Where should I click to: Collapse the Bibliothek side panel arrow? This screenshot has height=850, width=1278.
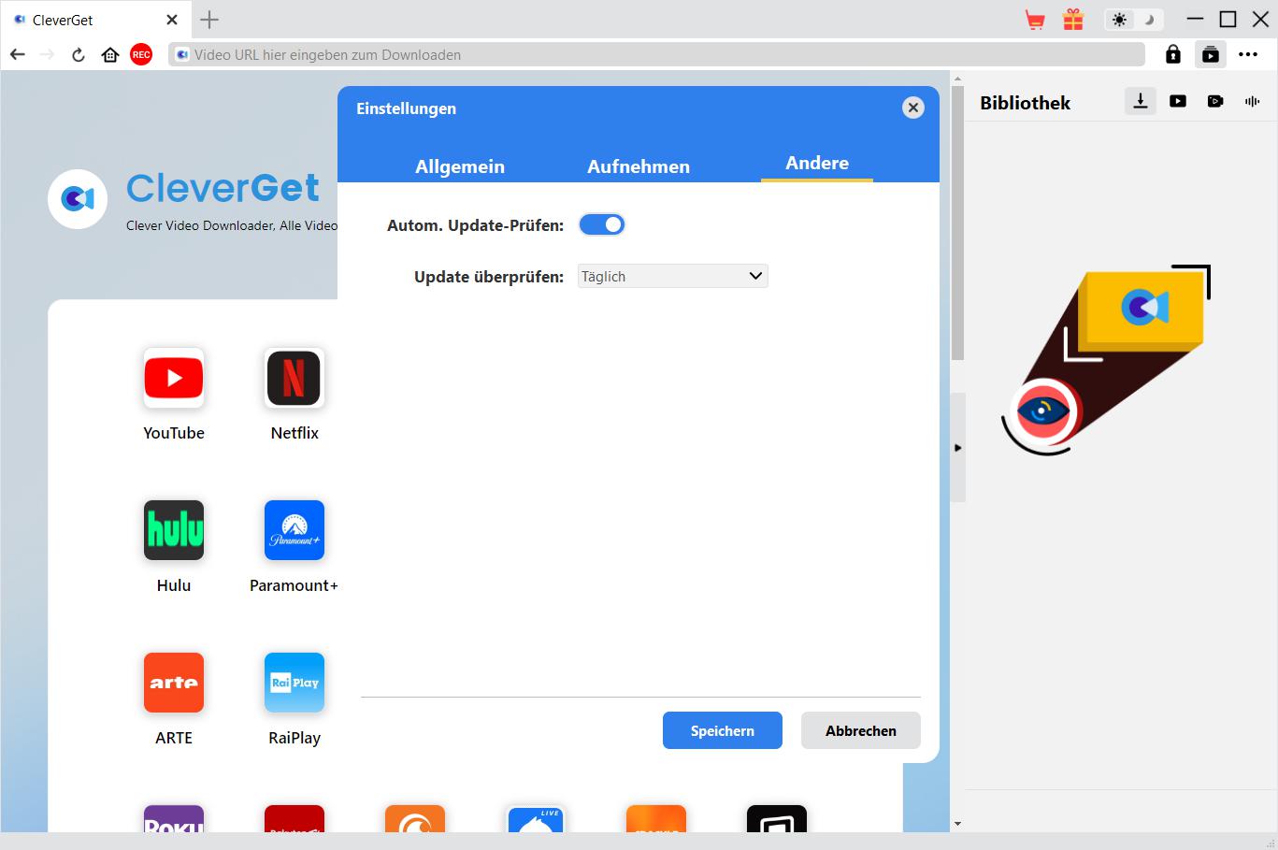[957, 448]
